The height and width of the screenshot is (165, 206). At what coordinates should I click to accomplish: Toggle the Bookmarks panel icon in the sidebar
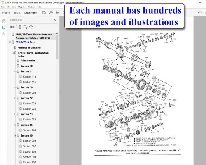[4, 27]
